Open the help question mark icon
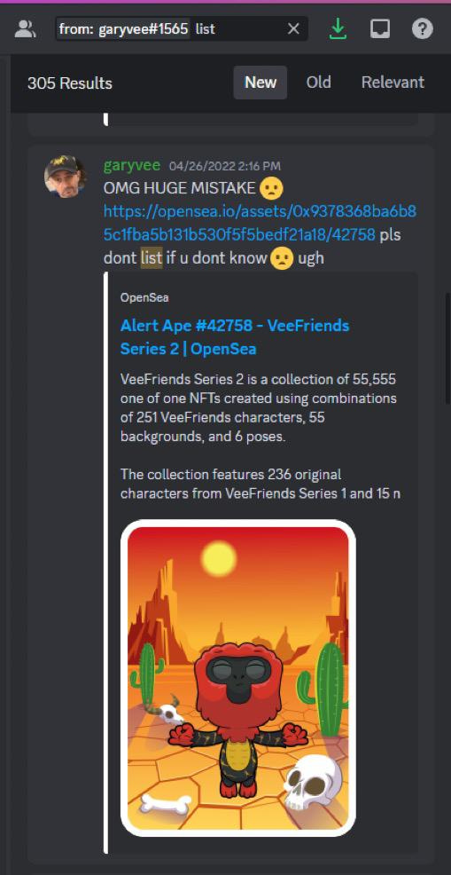The image size is (451, 875). point(422,29)
